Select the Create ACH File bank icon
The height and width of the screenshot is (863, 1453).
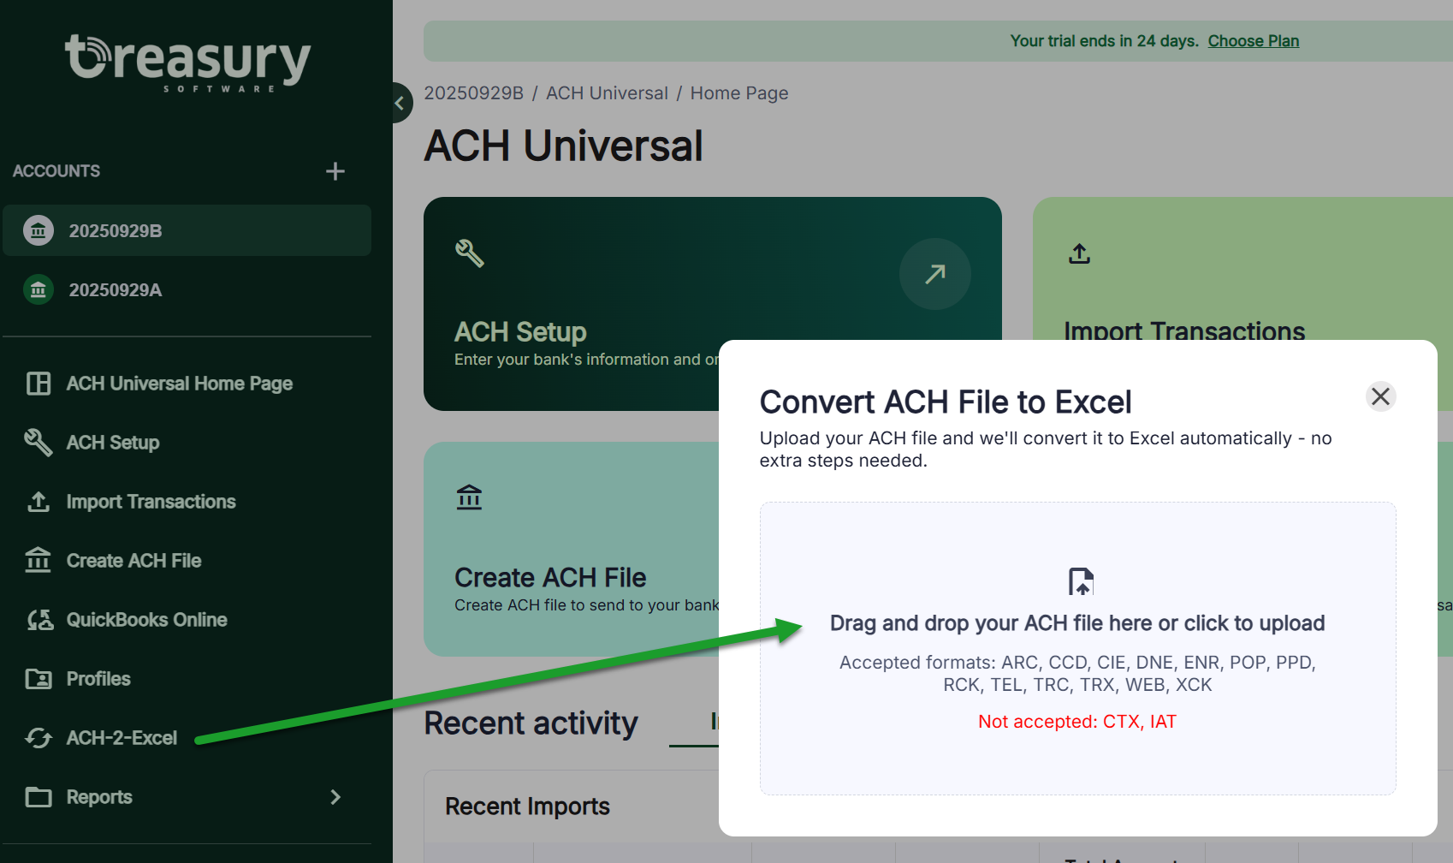pos(38,561)
